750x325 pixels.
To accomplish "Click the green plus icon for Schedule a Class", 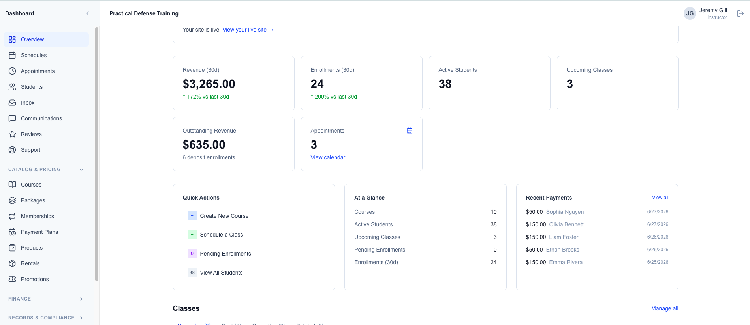I will click(x=192, y=235).
